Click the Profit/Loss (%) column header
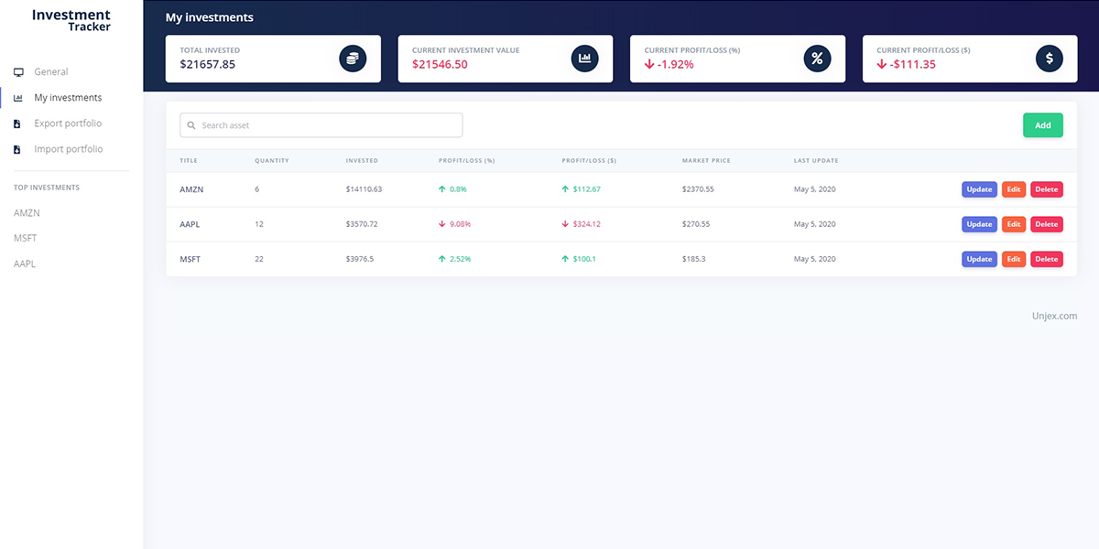 pos(467,161)
